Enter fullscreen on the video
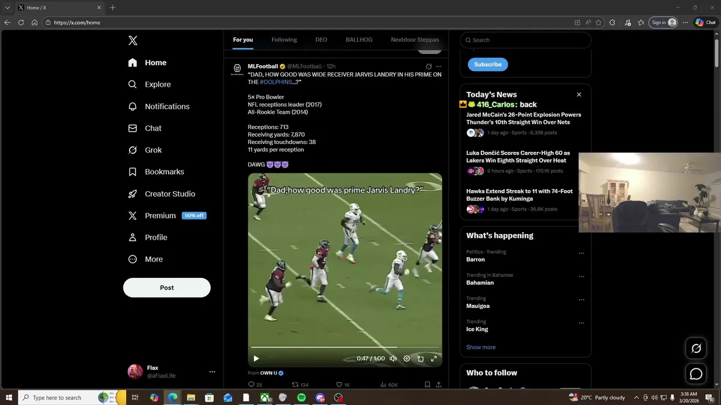The height and width of the screenshot is (405, 721). tap(434, 358)
